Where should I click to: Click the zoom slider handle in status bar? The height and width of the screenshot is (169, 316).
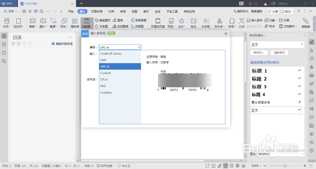(x=285, y=166)
